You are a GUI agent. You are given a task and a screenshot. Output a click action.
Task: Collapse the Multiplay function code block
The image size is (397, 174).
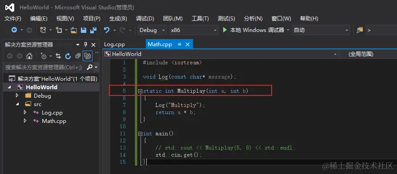click(140, 91)
